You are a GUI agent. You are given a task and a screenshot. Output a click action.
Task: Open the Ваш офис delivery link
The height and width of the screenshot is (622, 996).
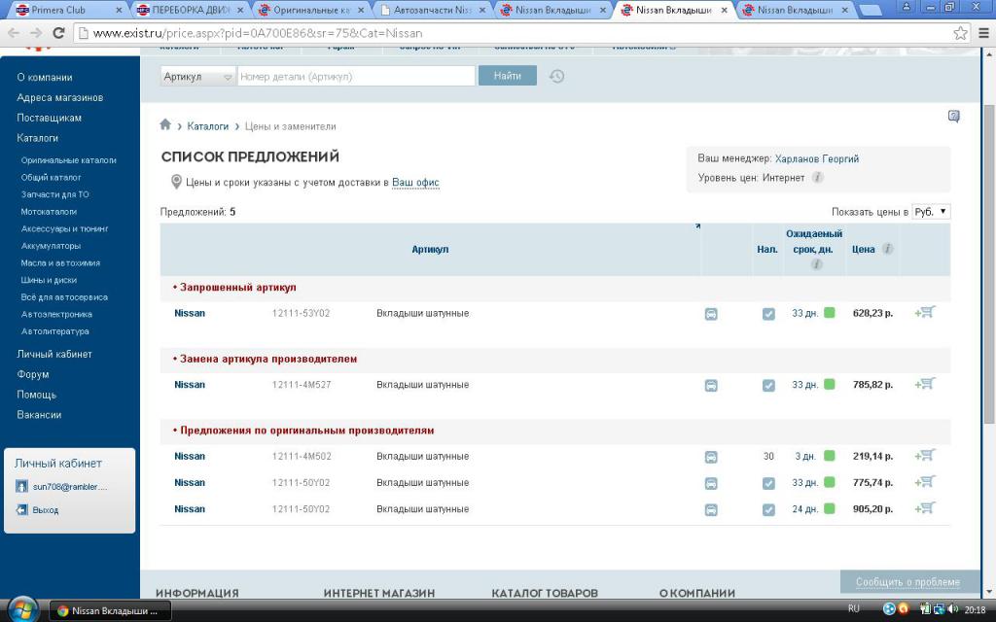pyautogui.click(x=415, y=183)
